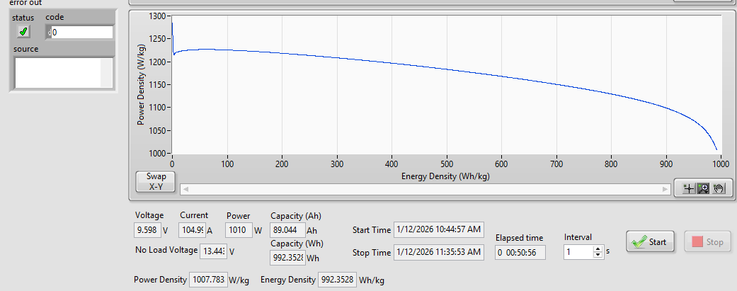Click the green status checkmark indicator
Image resolution: width=737 pixels, height=291 pixels.
[23, 31]
